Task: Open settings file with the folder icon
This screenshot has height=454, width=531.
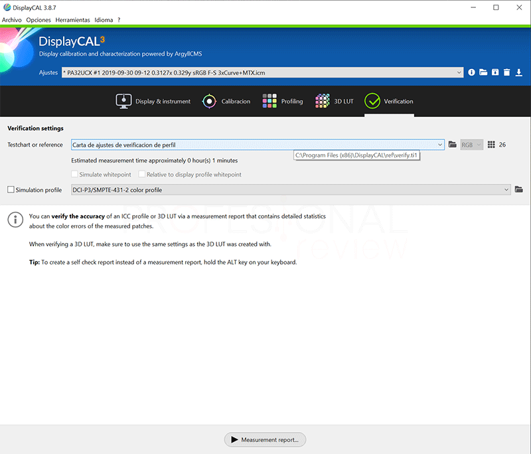Action: (x=483, y=72)
